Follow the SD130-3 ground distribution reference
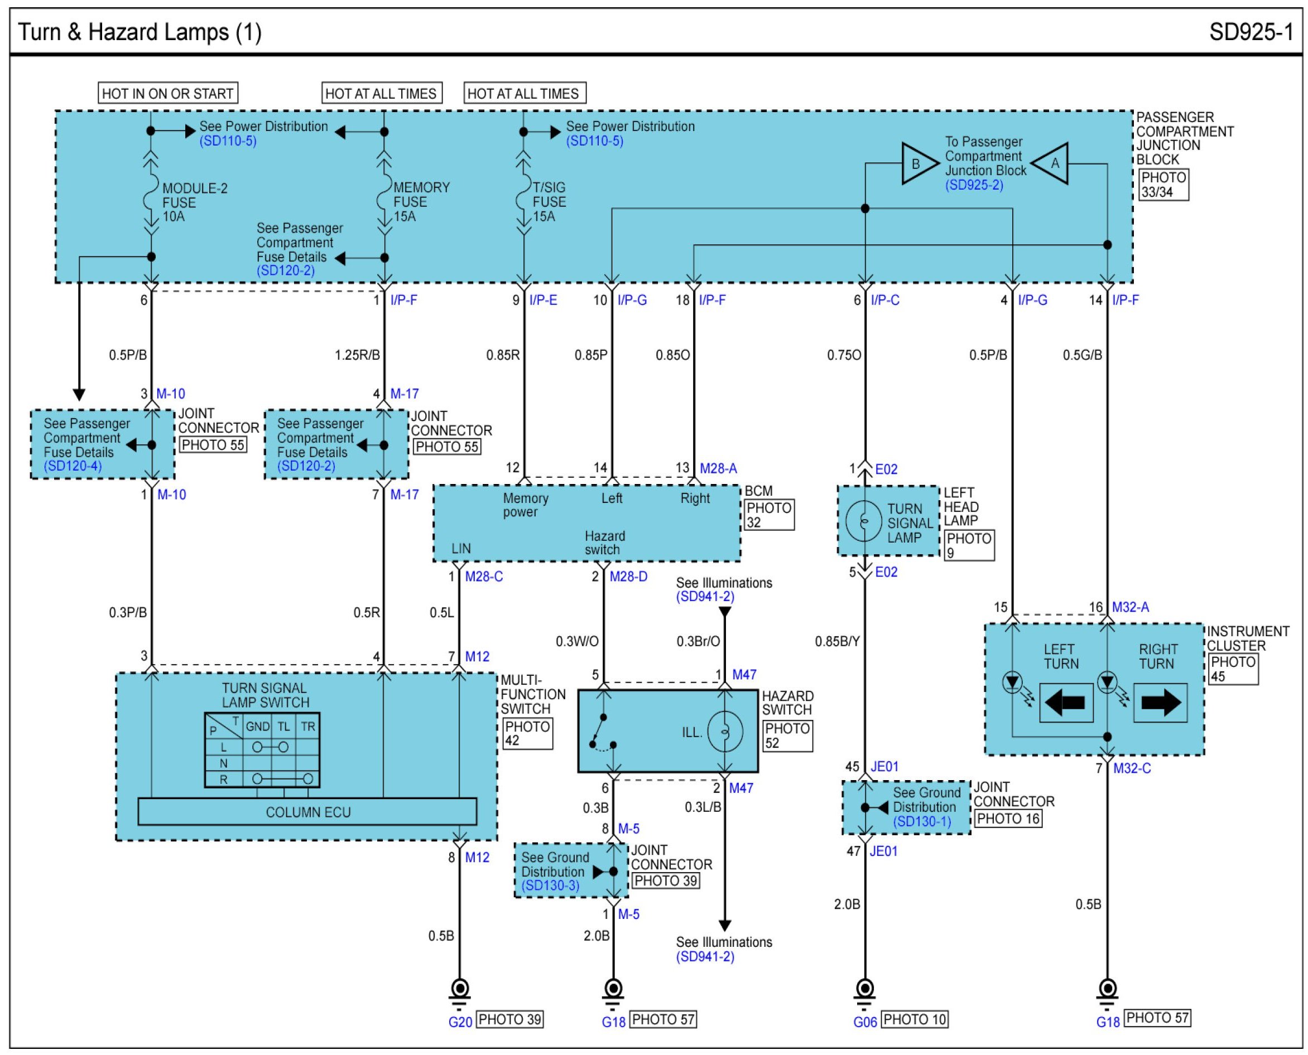This screenshot has width=1308, height=1055. (550, 885)
